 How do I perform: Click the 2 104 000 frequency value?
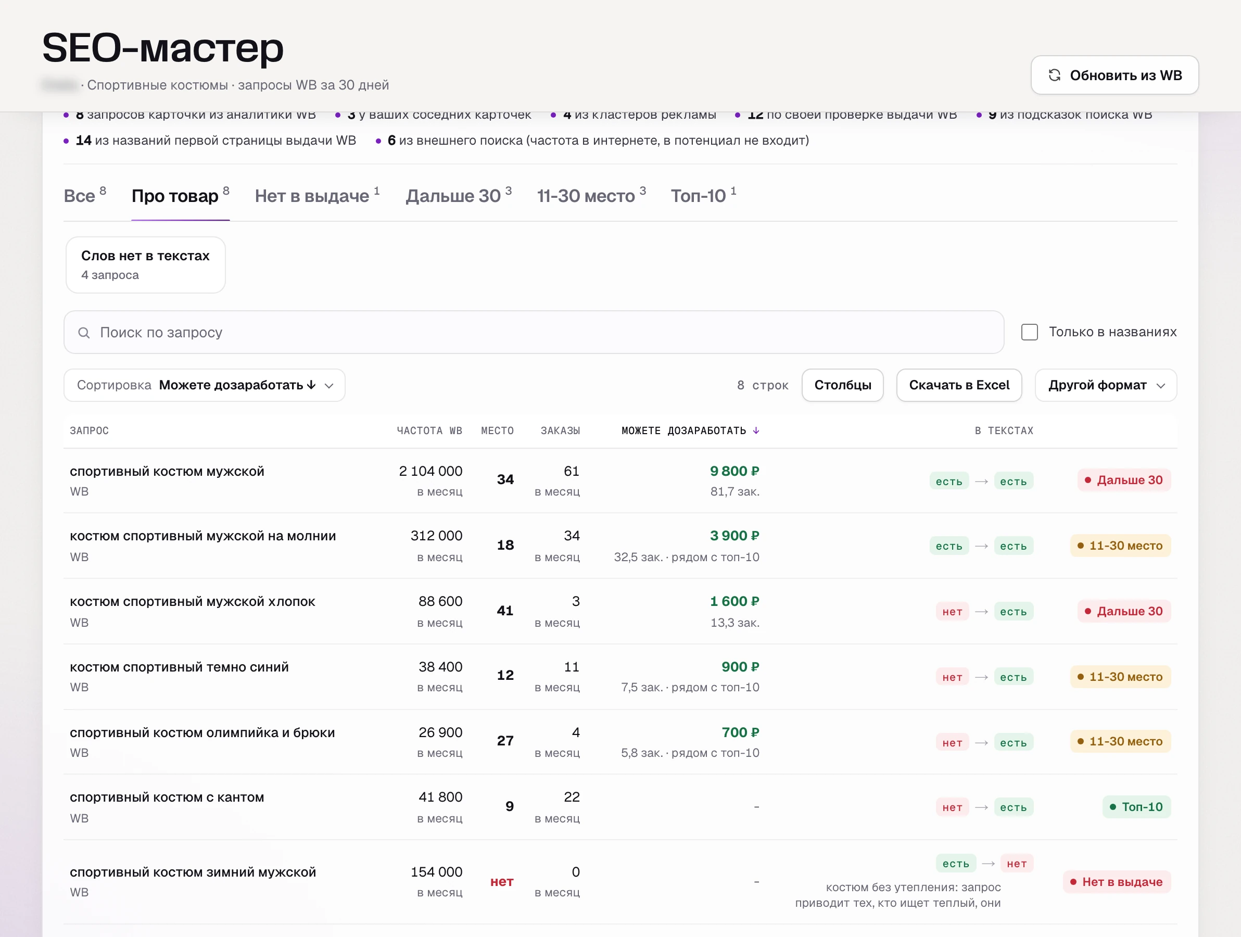[x=430, y=471]
